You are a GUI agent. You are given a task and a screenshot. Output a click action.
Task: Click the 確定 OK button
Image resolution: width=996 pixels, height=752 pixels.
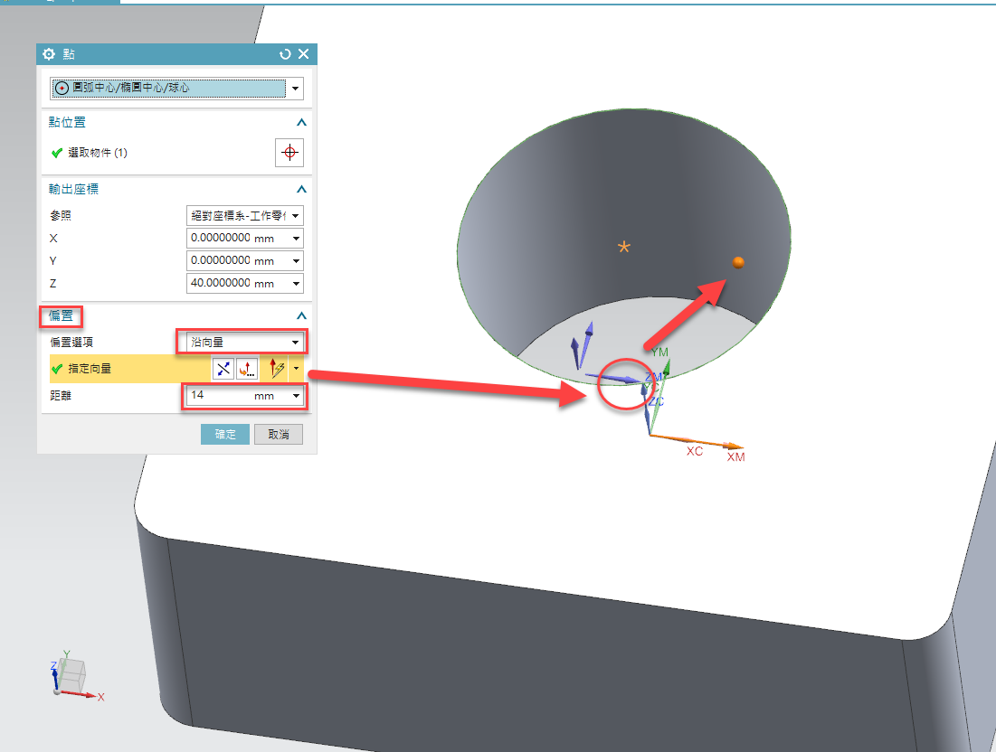225,435
